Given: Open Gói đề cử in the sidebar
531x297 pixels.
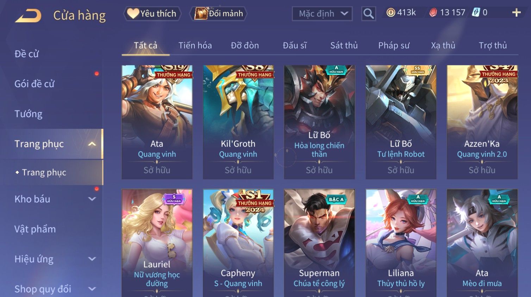Looking at the screenshot, I should [35, 84].
